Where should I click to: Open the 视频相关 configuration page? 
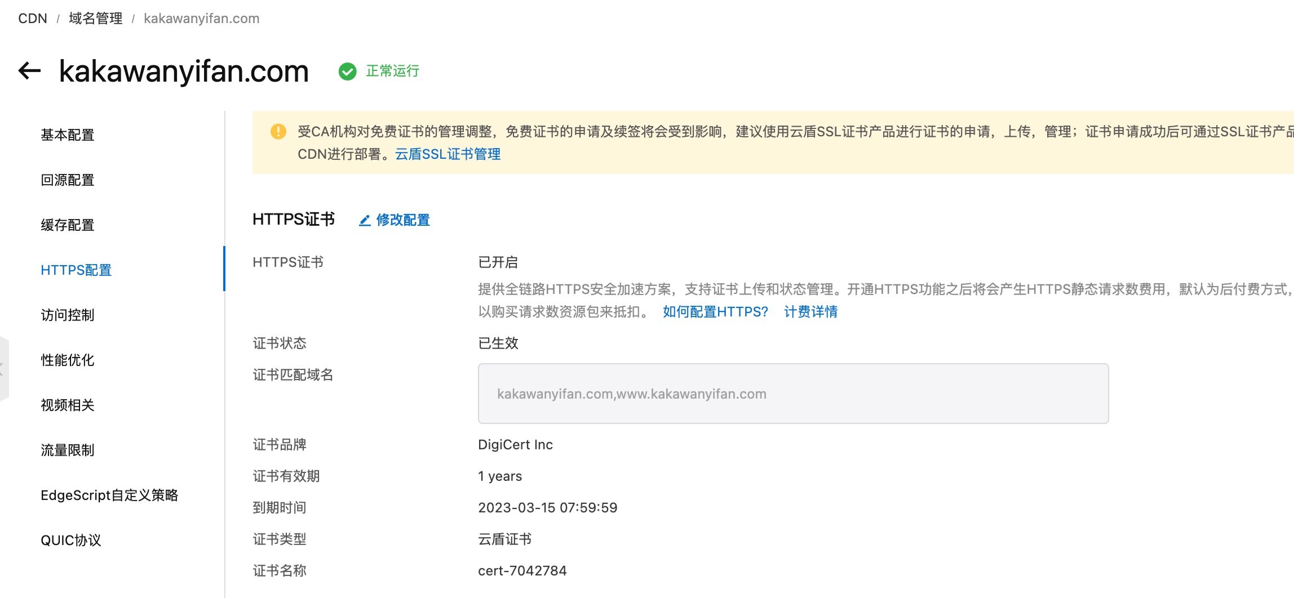(x=67, y=405)
